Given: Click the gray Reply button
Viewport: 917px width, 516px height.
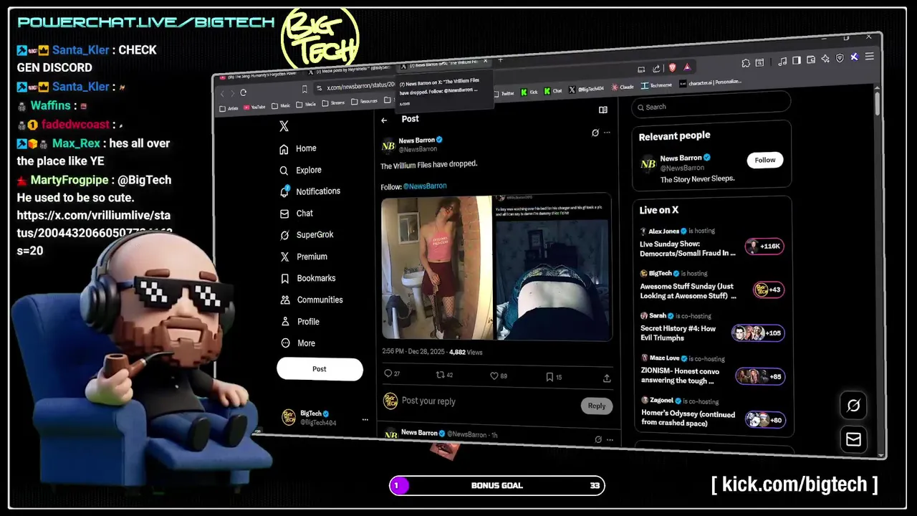Looking at the screenshot, I should click(597, 406).
